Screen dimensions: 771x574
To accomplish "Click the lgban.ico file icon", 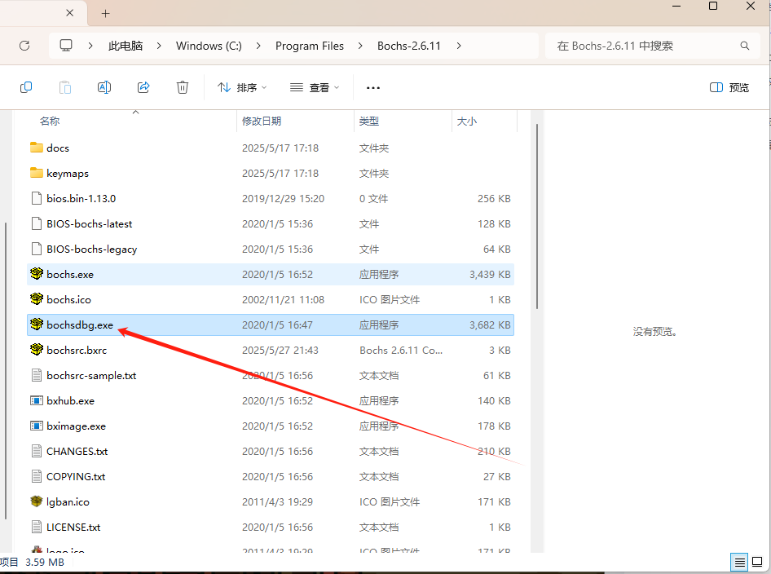I will click(x=37, y=501).
